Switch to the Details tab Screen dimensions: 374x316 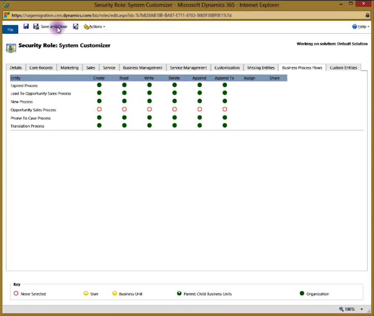click(16, 68)
